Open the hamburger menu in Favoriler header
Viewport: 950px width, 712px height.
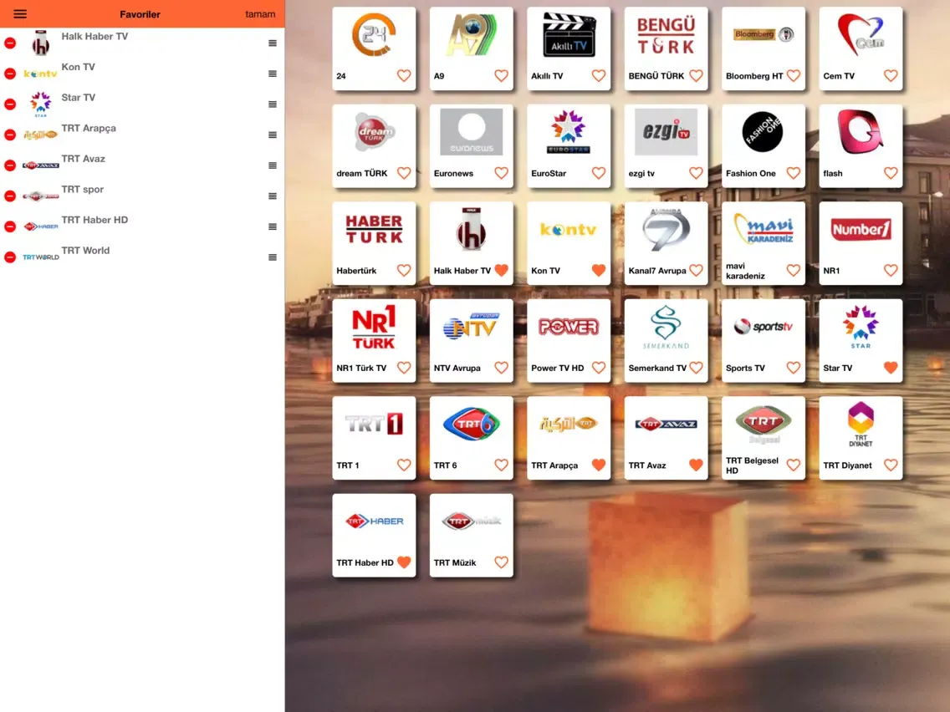(20, 14)
